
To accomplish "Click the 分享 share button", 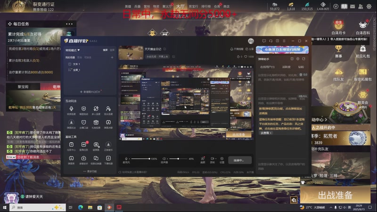I will 250,49.
